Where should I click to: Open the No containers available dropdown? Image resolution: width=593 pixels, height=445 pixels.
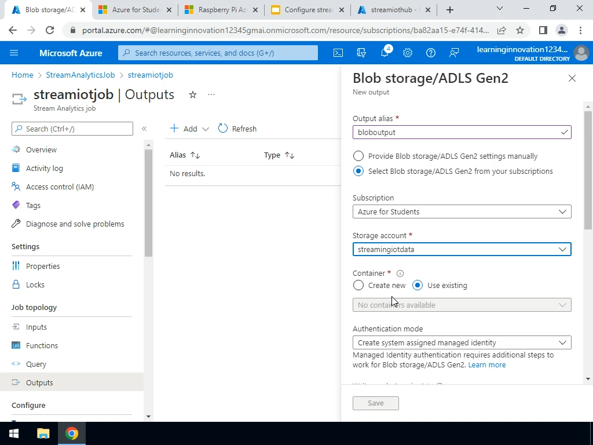click(462, 305)
